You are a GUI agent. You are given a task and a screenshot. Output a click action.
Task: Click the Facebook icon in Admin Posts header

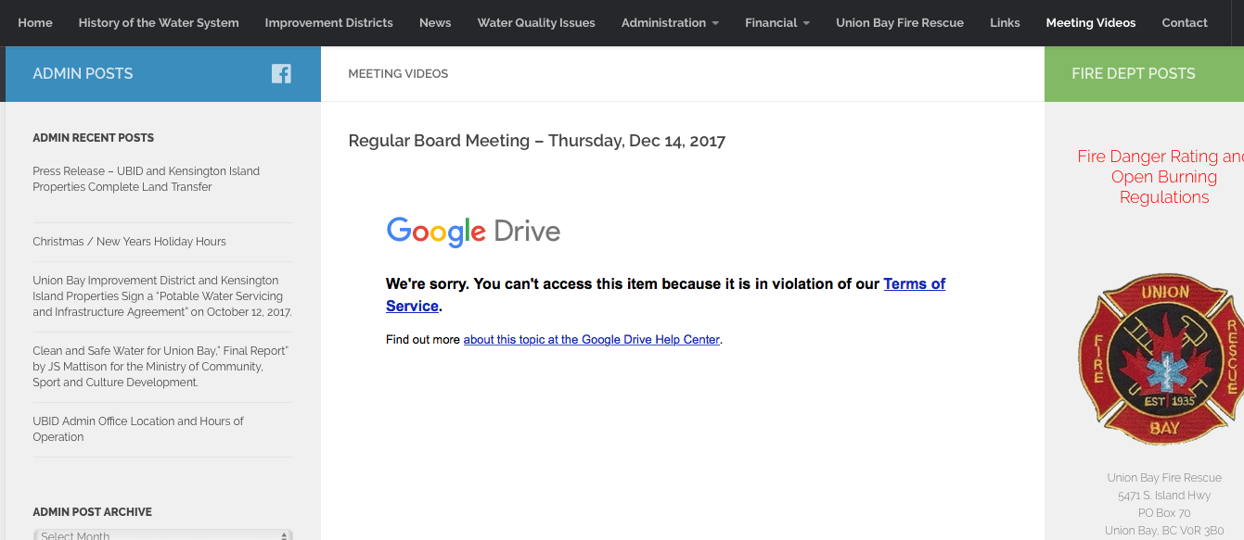pyautogui.click(x=281, y=74)
